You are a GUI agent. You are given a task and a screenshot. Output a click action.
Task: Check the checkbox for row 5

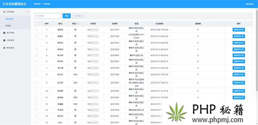click(x=37, y=55)
